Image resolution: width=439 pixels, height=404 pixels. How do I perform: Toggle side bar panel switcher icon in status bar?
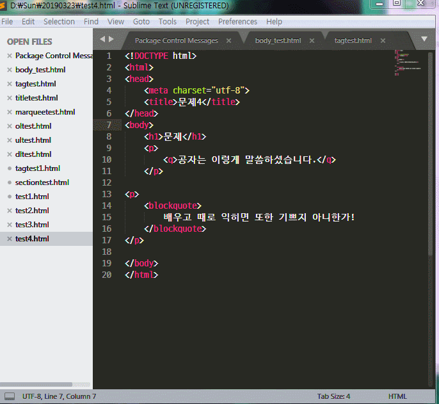[10, 396]
